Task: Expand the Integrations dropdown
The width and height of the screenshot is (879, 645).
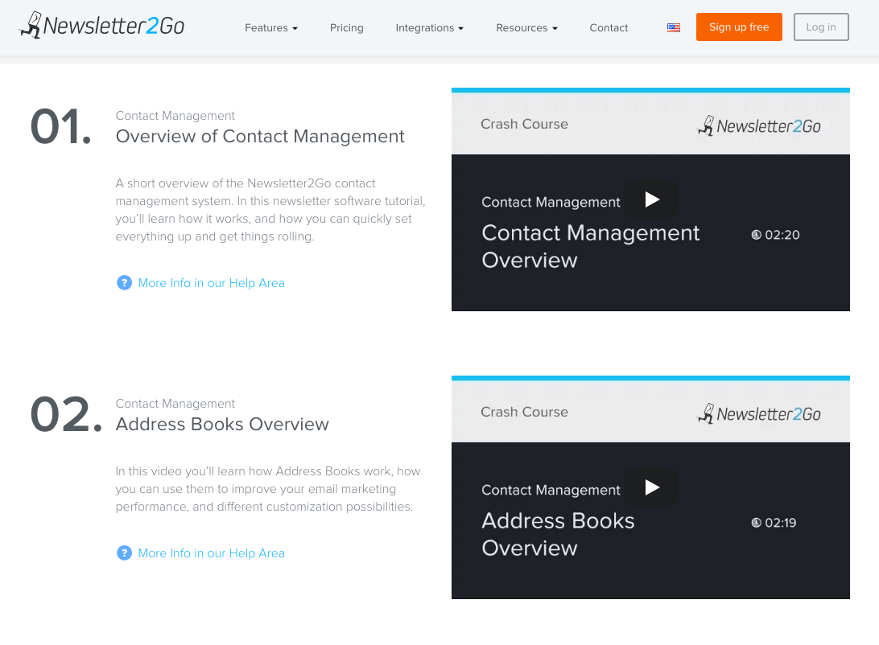Action: 429,28
